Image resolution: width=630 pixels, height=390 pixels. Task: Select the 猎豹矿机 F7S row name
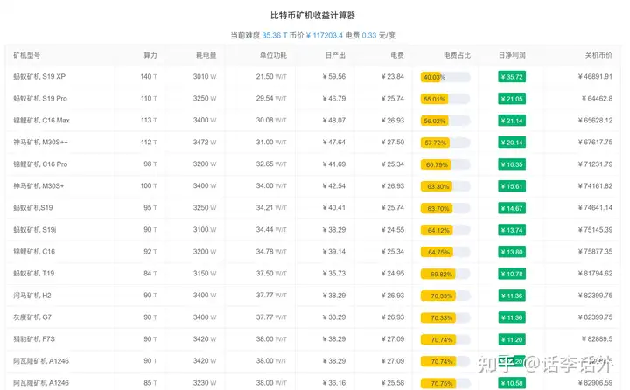tap(34, 339)
